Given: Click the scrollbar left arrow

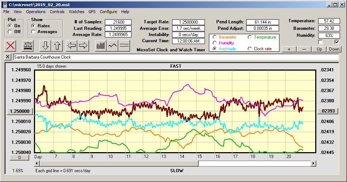Looking at the screenshot, I should 37,163.
